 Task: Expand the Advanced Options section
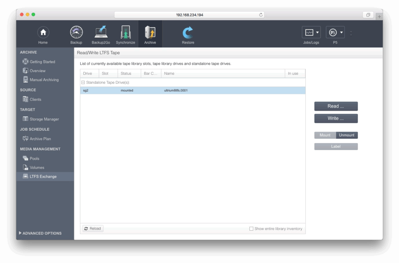[40, 233]
